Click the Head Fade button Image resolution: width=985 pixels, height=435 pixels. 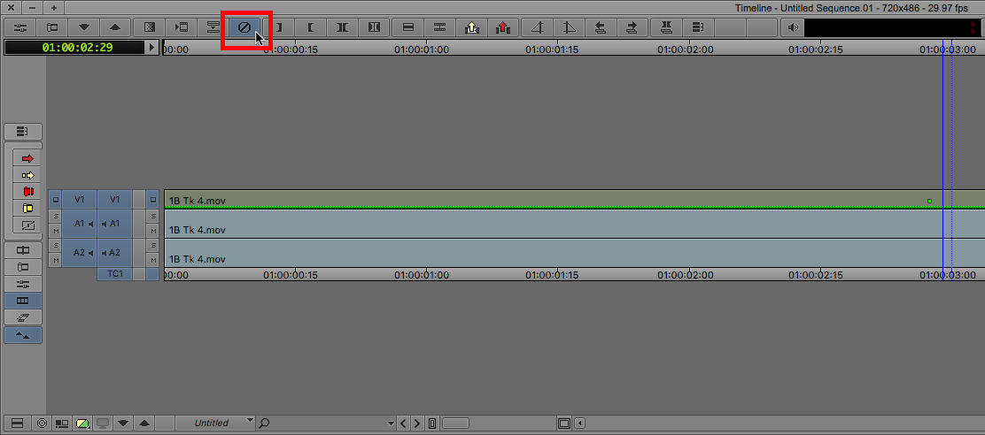pyautogui.click(x=537, y=27)
